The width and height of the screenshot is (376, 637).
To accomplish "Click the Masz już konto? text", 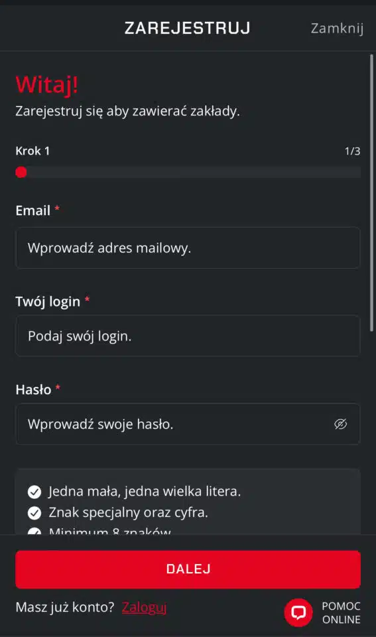I will 65,607.
